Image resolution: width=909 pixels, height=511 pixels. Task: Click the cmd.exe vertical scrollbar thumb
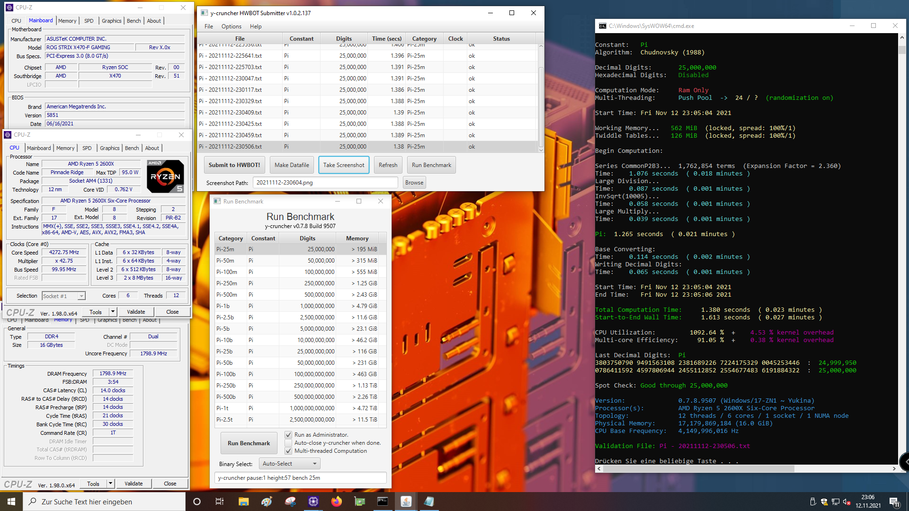902,49
